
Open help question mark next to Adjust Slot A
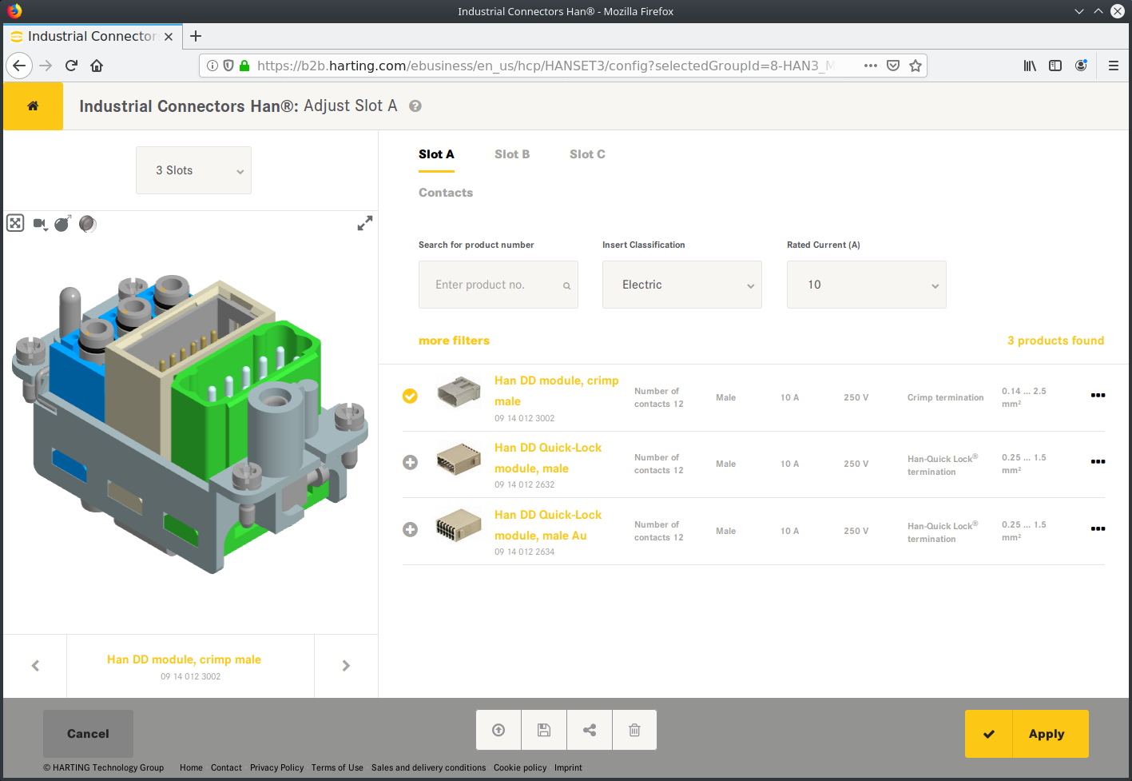click(415, 106)
